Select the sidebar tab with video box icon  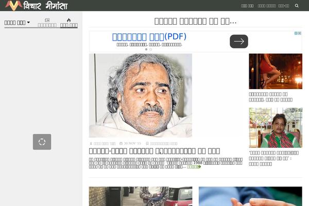coord(47,23)
